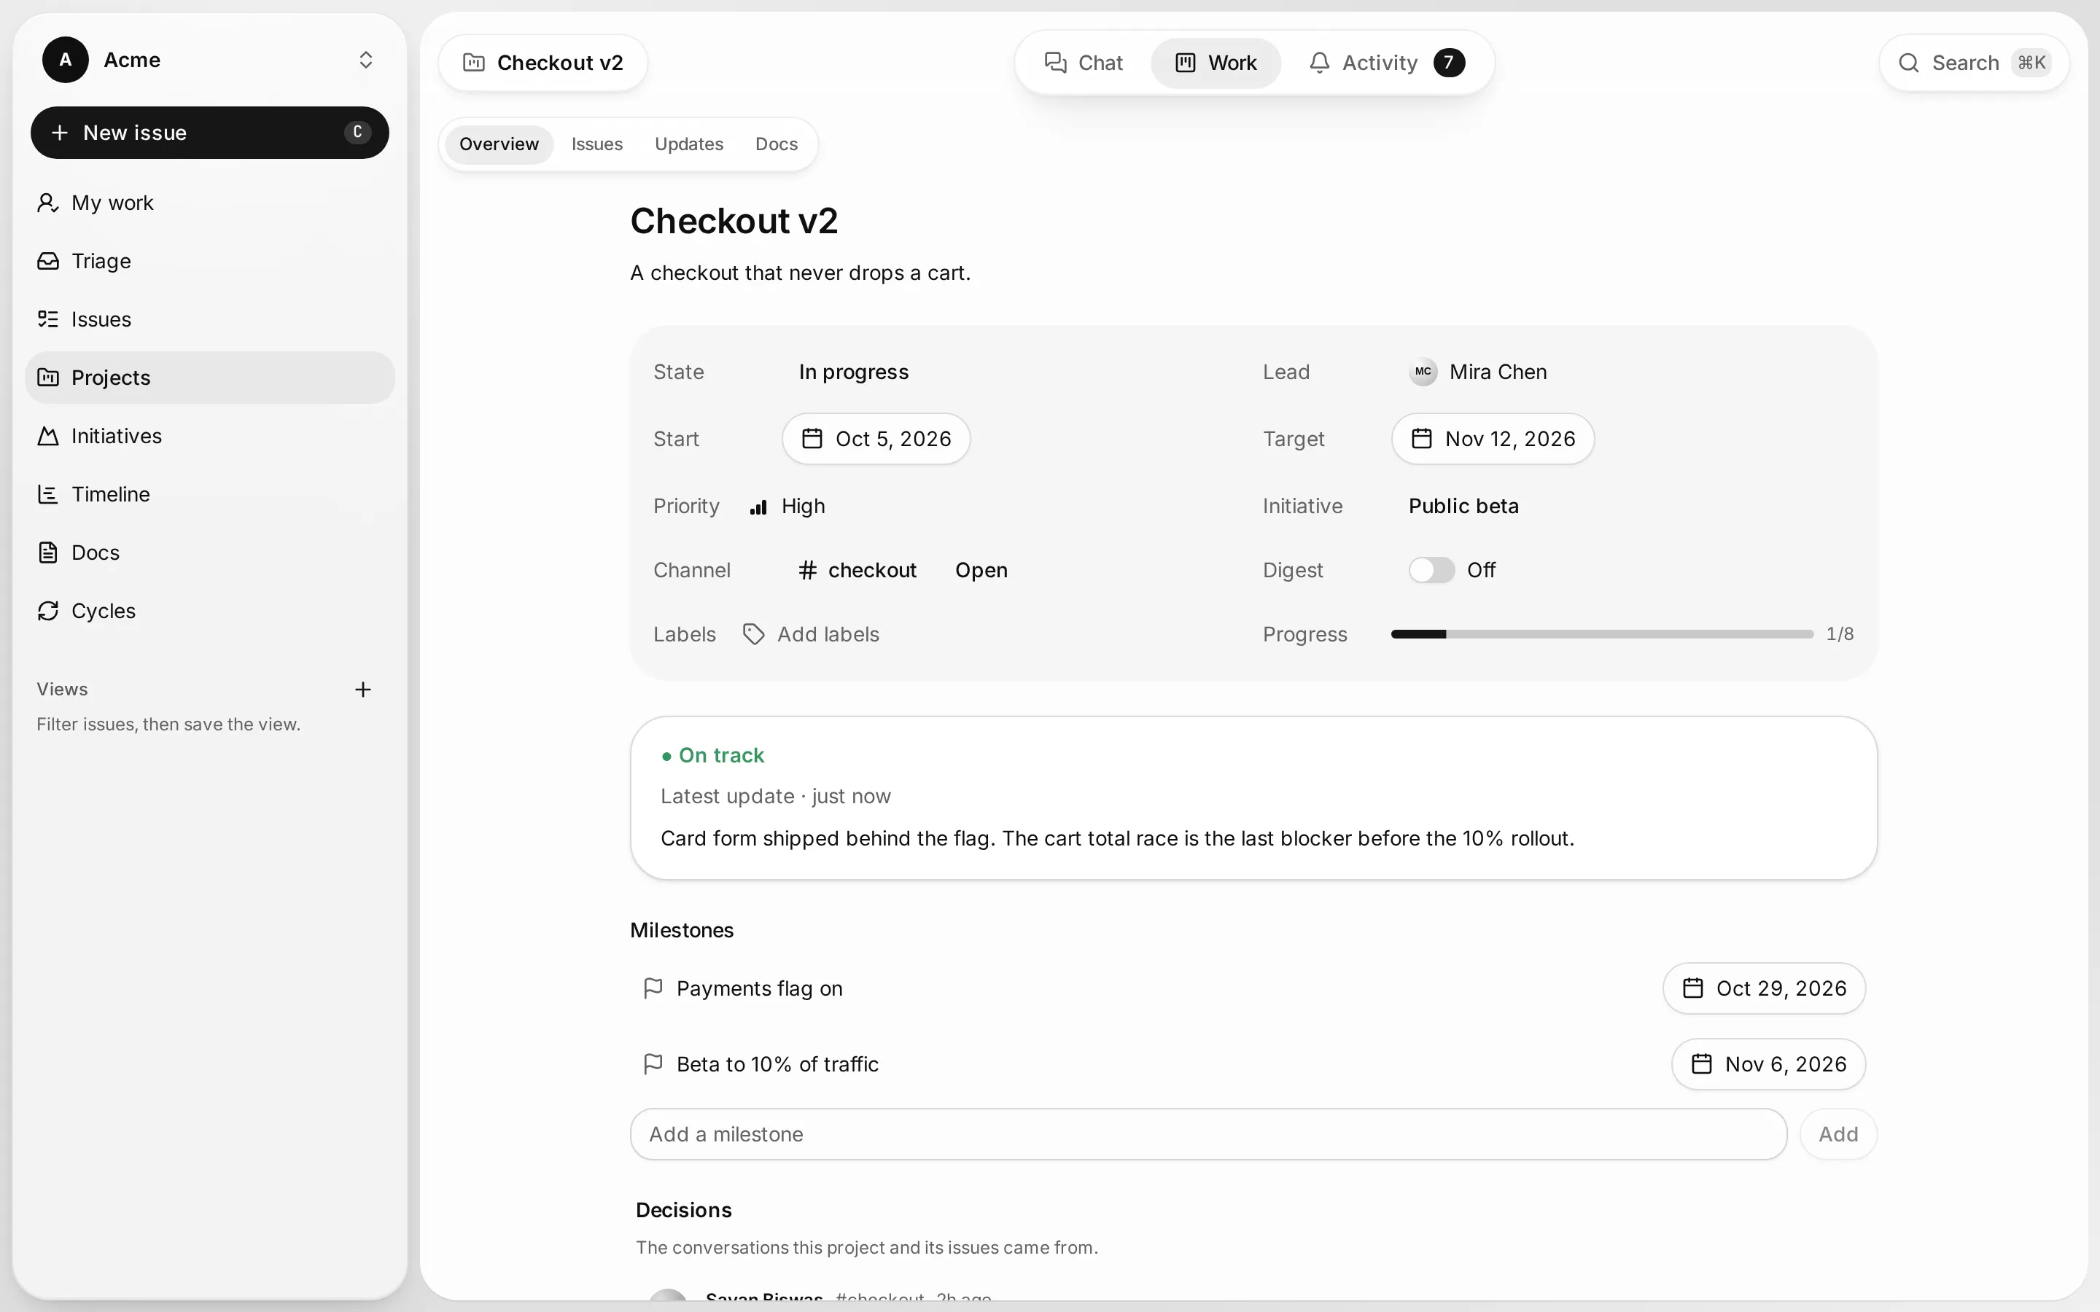Change the In progress state
The height and width of the screenshot is (1312, 2100).
point(853,372)
